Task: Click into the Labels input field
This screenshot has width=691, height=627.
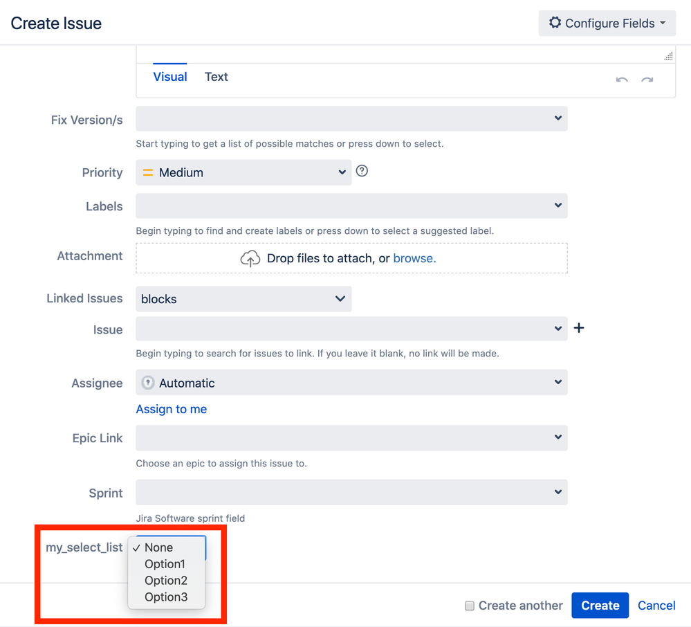Action: pyautogui.click(x=351, y=206)
